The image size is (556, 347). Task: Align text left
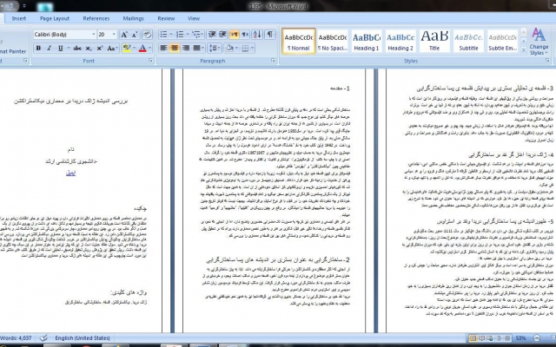[163, 49]
